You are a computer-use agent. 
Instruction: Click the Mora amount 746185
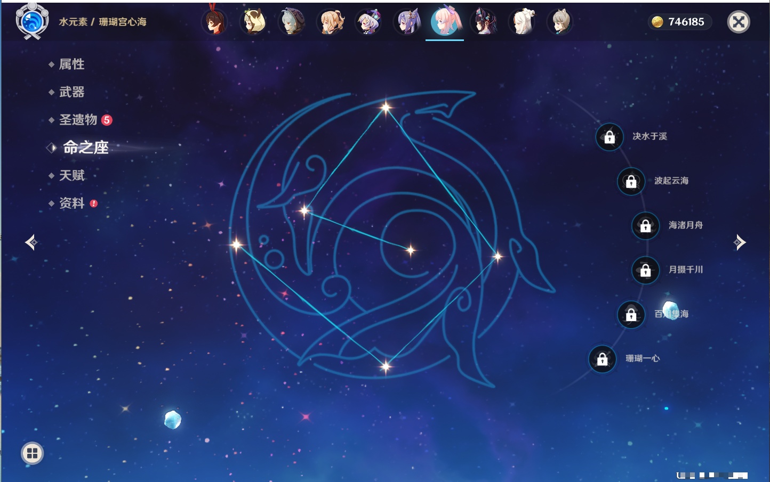click(686, 22)
